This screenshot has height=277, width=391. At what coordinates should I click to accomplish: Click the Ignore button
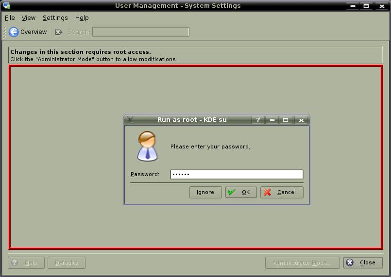coord(205,192)
